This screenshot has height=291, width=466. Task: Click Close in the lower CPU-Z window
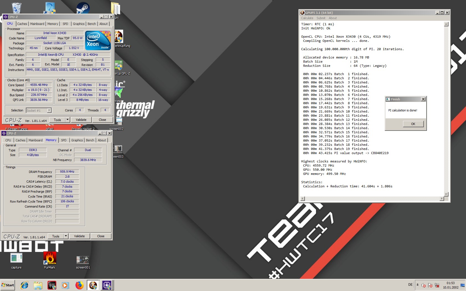[101, 236]
